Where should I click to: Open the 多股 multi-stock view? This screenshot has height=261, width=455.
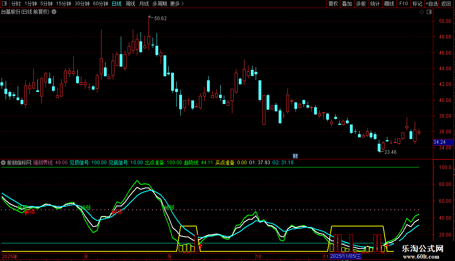[361, 4]
